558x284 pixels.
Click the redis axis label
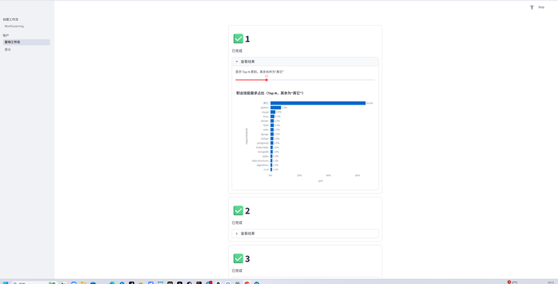[x=266, y=130]
